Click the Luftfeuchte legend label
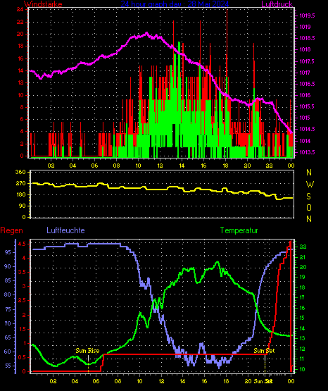 tap(65, 230)
